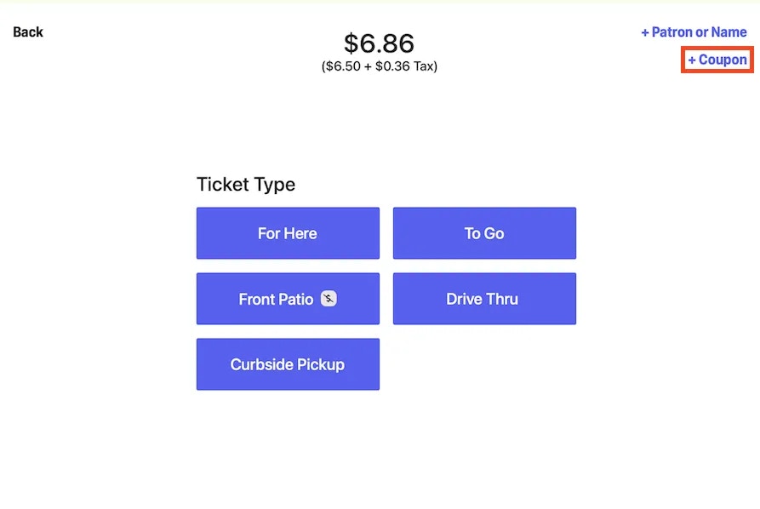Go back using the Back link

tap(28, 32)
